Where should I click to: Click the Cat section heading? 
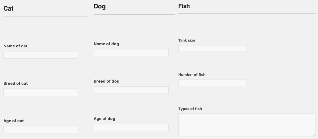[x=8, y=9]
